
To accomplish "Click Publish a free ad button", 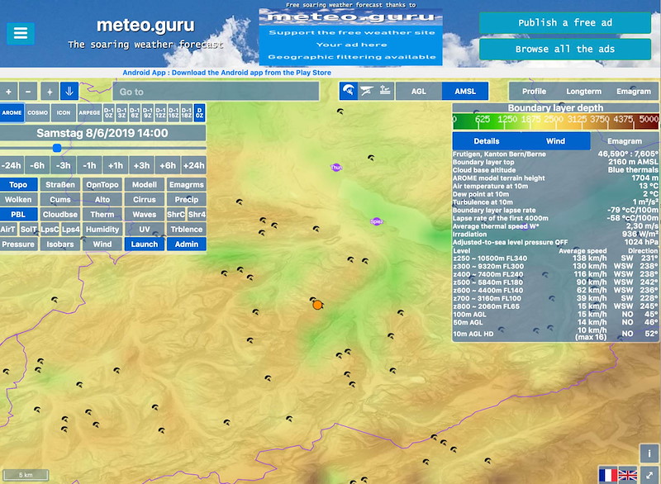I will 565,23.
